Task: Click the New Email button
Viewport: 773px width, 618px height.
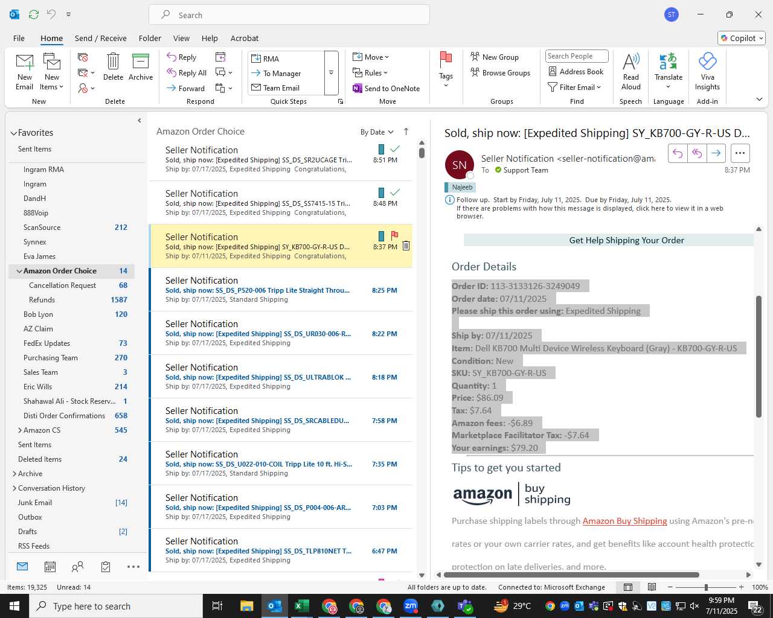Action: 24,72
